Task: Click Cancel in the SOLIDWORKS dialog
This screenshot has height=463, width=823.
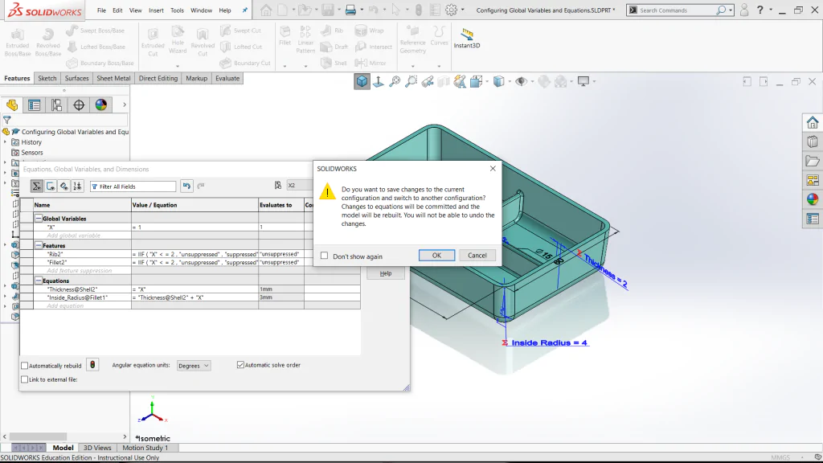Action: pyautogui.click(x=477, y=255)
